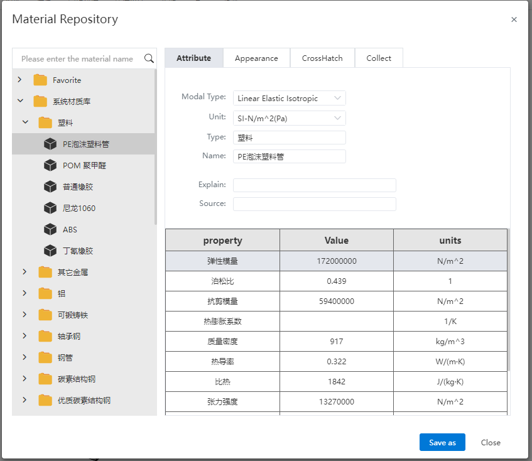The image size is (532, 461).
Task: Click the Save as button
Action: (442, 442)
